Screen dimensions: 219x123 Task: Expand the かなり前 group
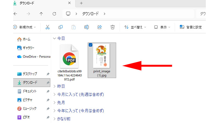[x=54, y=119]
